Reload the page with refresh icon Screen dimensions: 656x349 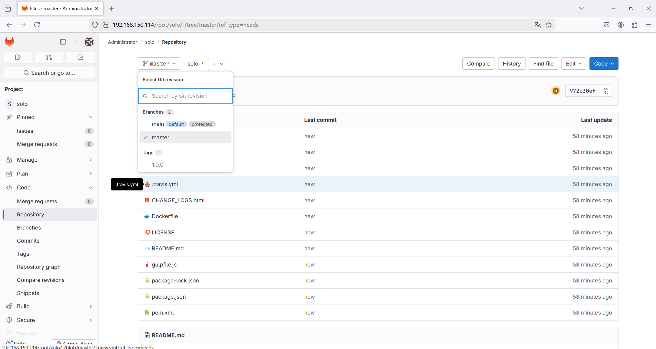point(37,25)
